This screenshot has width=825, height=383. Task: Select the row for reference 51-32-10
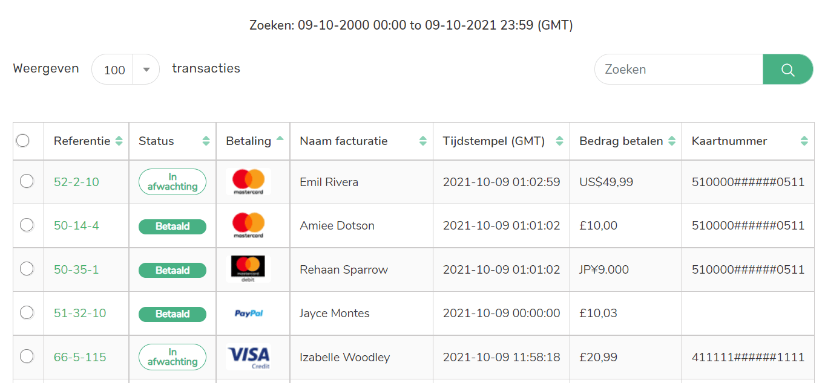point(27,312)
